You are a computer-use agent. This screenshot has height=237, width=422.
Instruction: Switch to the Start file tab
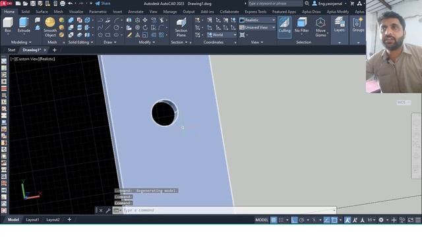pos(12,50)
